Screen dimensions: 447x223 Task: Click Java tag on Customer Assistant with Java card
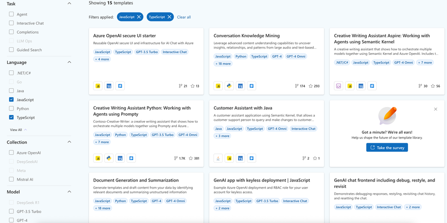(218, 129)
